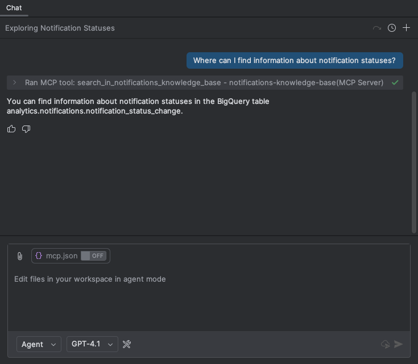The image size is (418, 364).
Task: Give thumbs down to the response
Action: [26, 129]
